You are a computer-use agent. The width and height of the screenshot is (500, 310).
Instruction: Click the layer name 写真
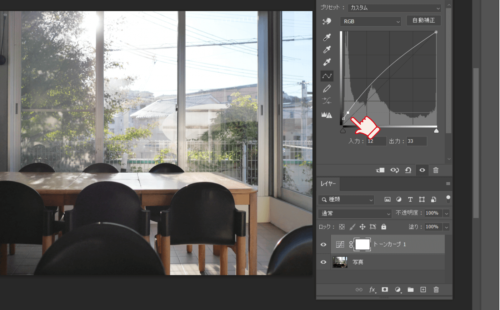(358, 262)
